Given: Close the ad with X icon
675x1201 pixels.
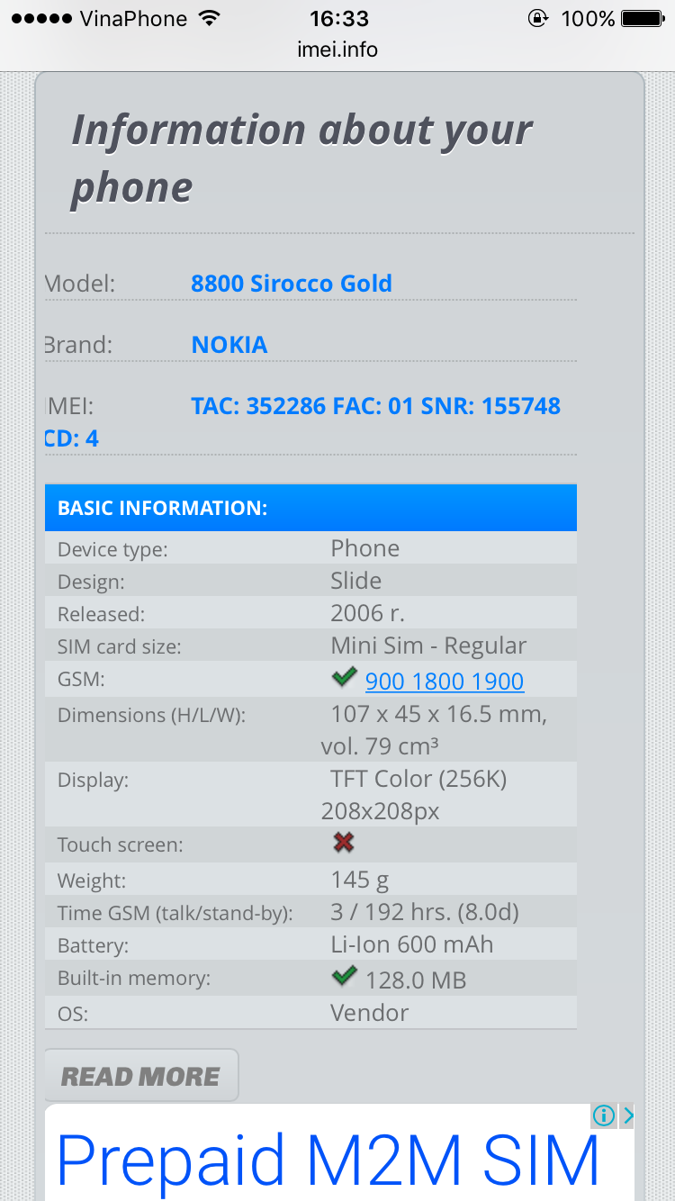Looking at the screenshot, I should pos(627,1116).
